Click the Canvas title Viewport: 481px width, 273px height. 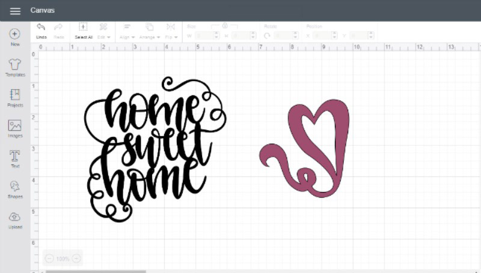[x=42, y=10]
